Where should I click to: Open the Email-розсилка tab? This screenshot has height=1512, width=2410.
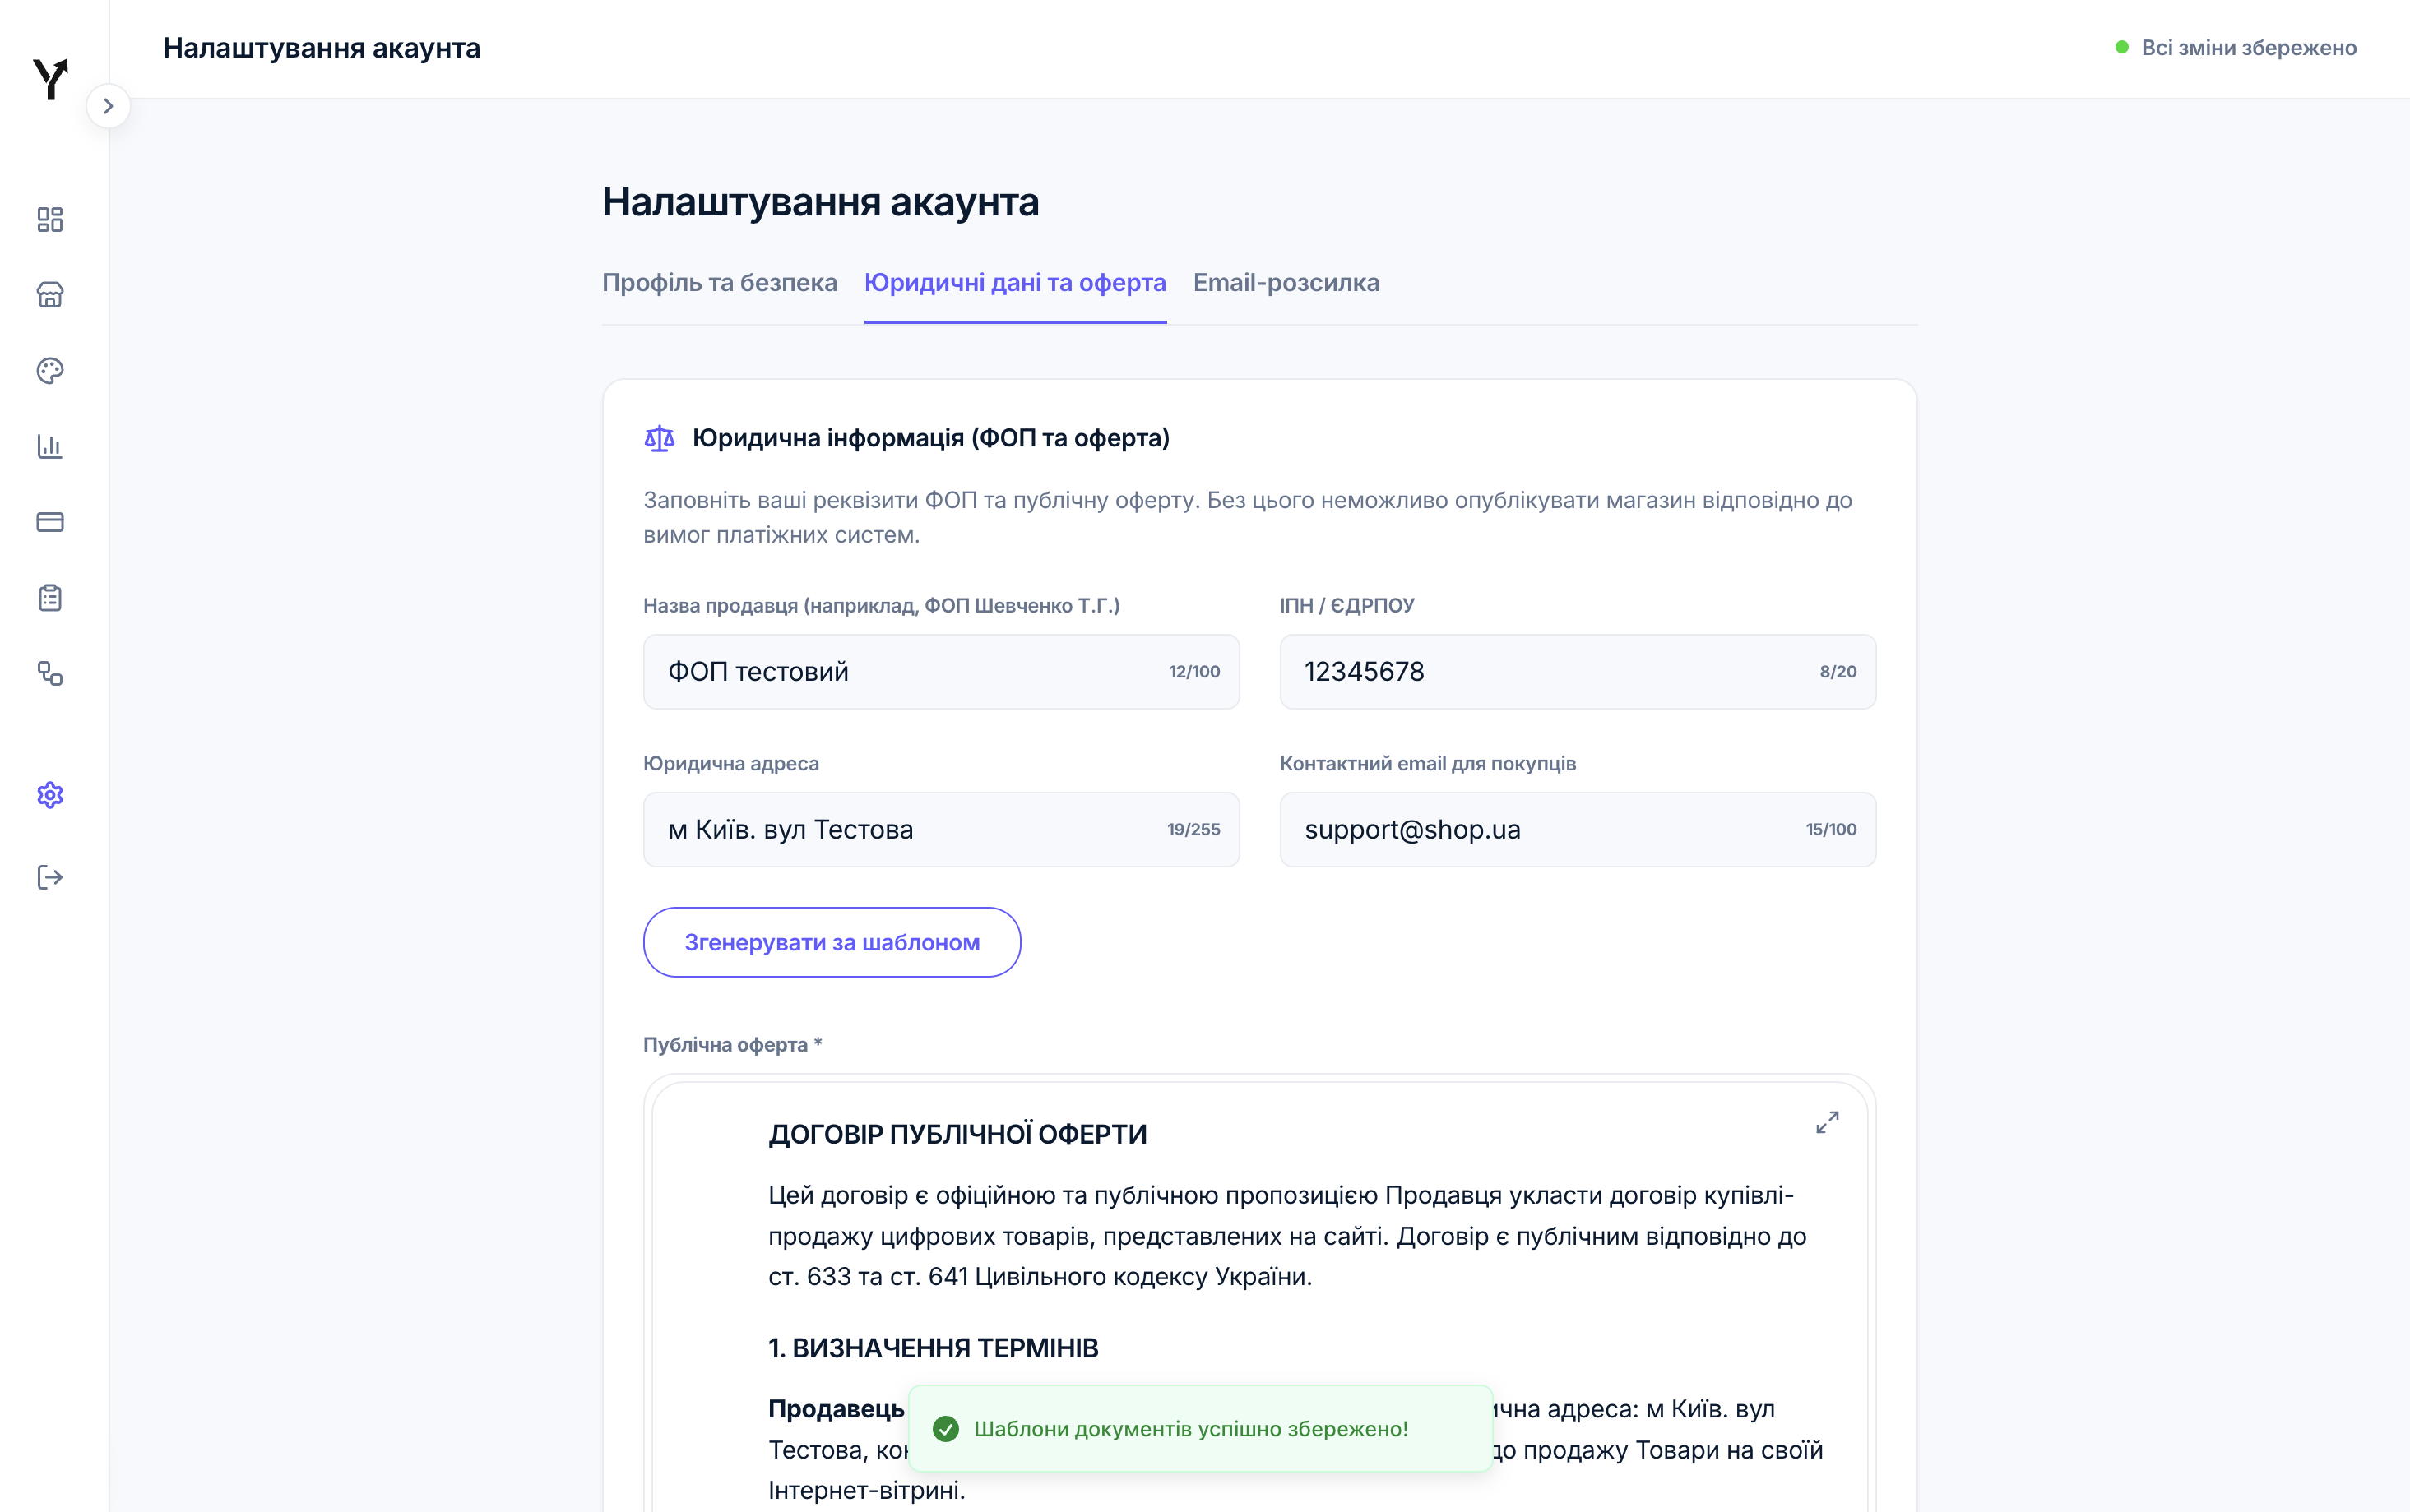click(x=1286, y=283)
